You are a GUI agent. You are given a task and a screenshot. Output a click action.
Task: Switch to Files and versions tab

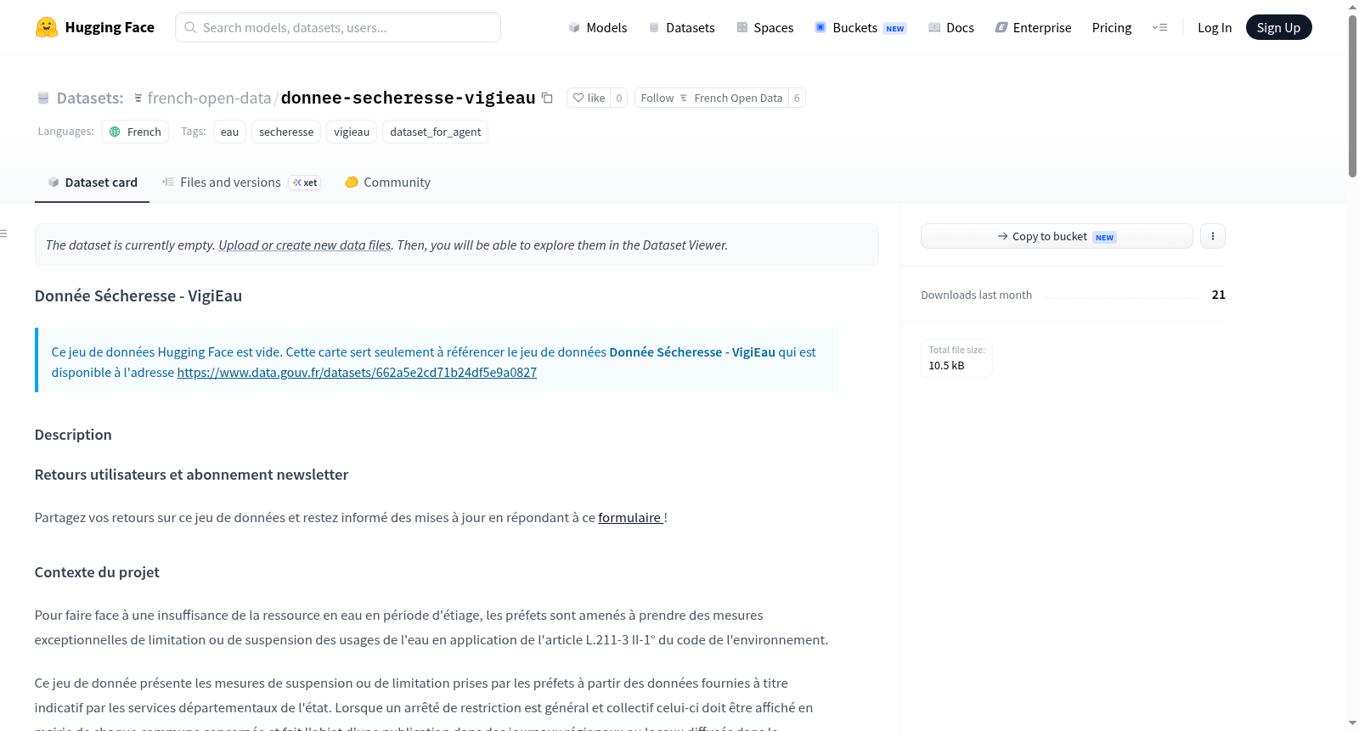tap(241, 183)
